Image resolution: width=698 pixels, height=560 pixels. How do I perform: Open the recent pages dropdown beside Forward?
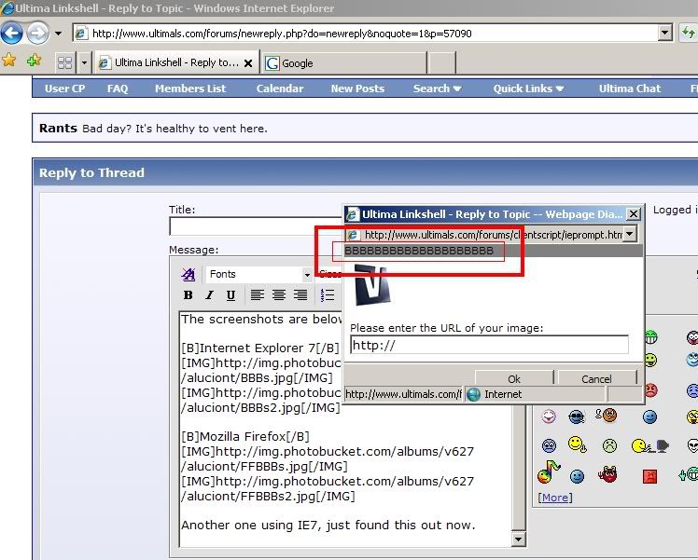point(58,34)
